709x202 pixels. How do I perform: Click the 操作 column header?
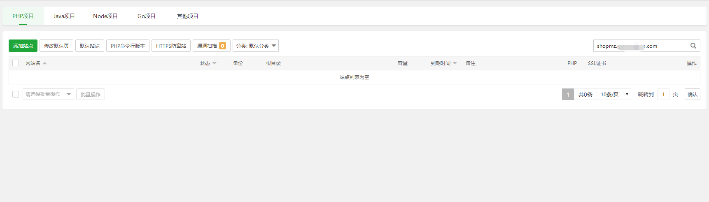click(692, 63)
